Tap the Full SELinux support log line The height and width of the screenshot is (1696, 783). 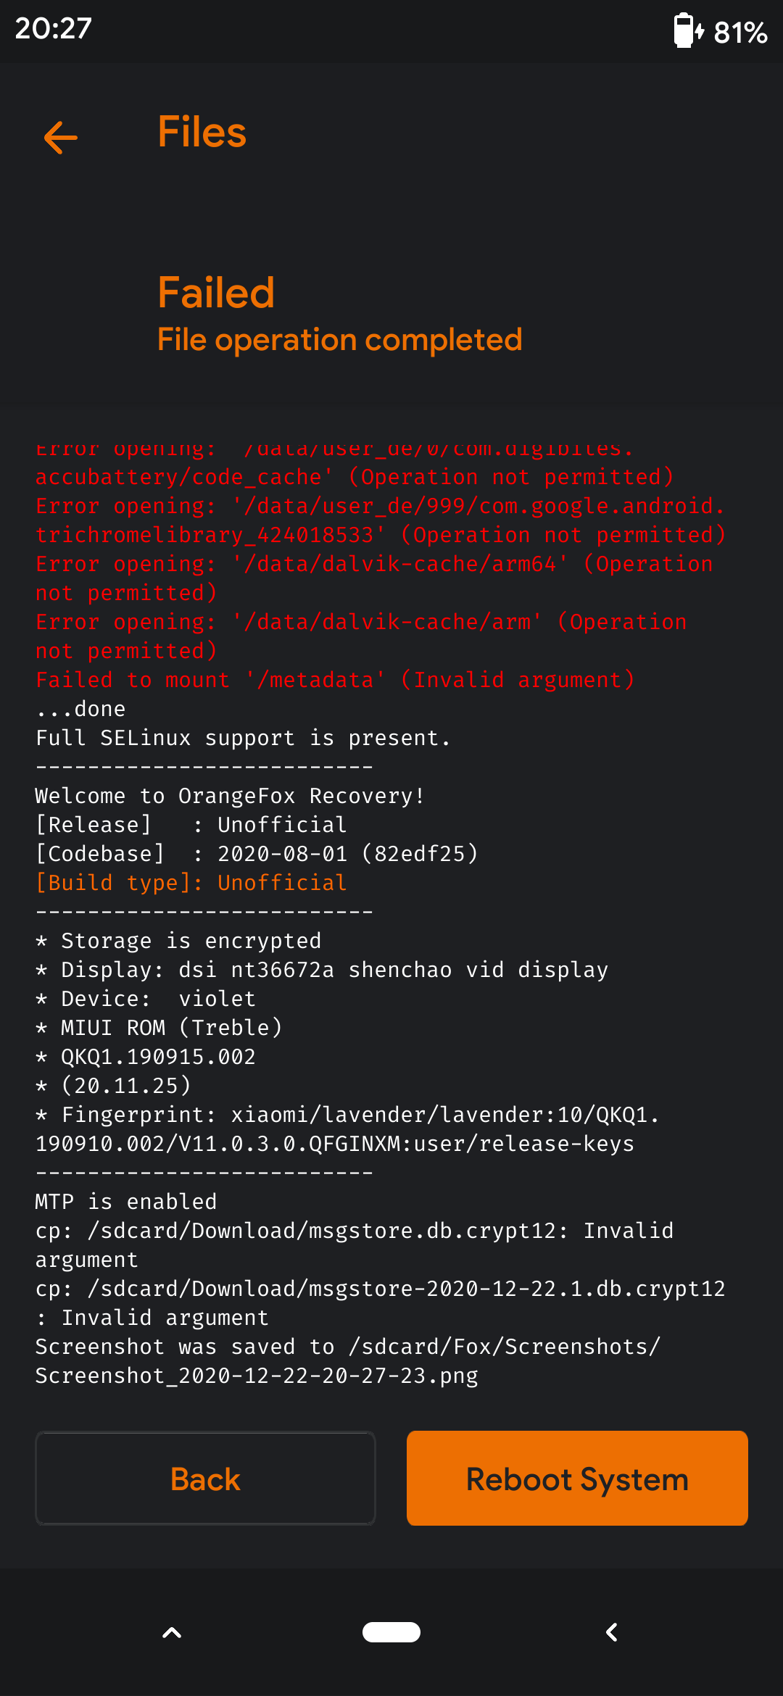(x=243, y=738)
